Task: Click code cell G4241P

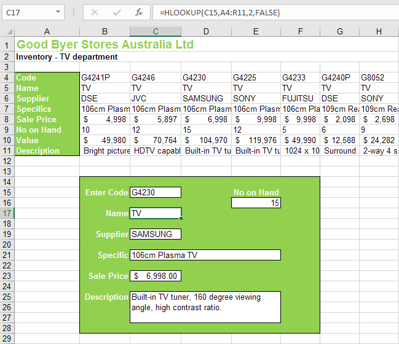Action: point(105,77)
